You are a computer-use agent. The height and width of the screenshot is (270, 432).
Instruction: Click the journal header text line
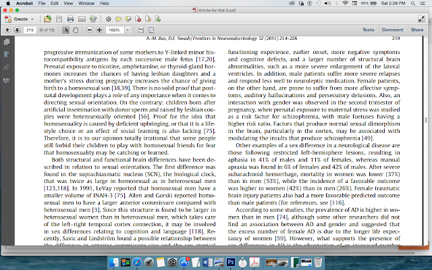click(221, 38)
